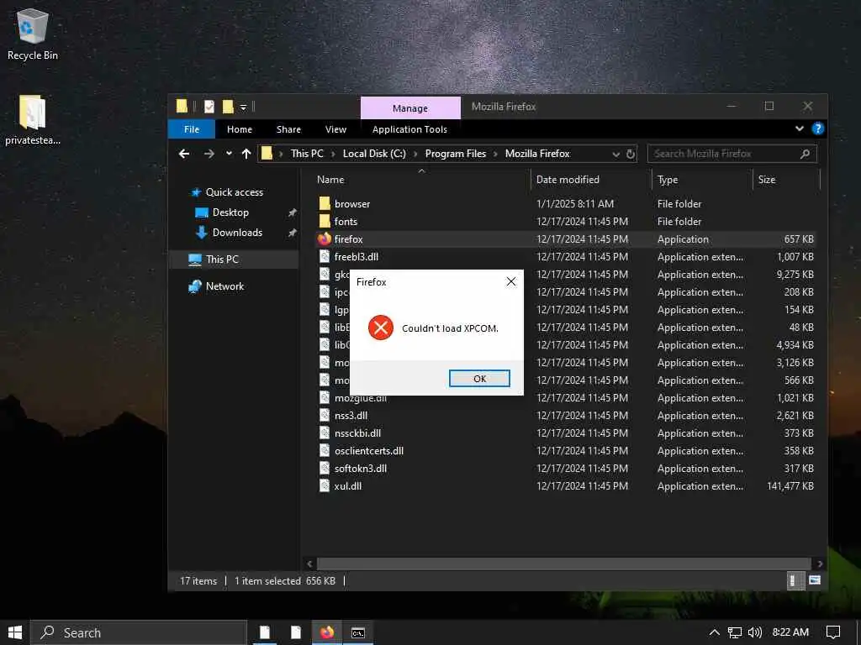Click the taskbar Search box
Screen dimensions: 861x645
[139, 632]
